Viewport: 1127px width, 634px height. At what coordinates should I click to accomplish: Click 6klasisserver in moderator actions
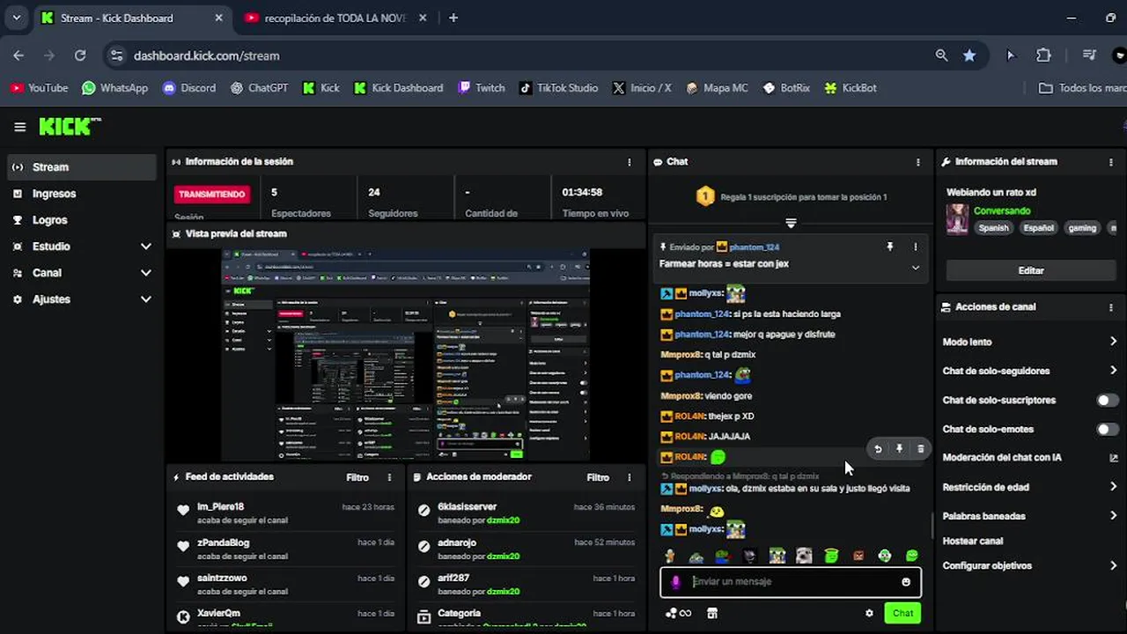[x=467, y=507]
